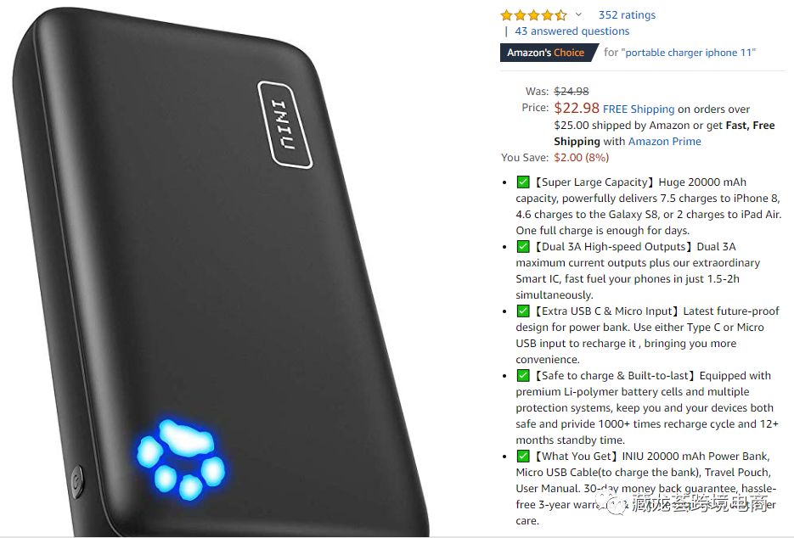The height and width of the screenshot is (538, 794).
Task: Click the INIU logo on the power bank
Action: tap(284, 125)
